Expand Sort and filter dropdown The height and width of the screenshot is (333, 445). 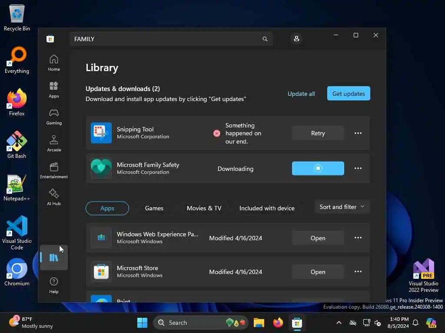point(342,207)
